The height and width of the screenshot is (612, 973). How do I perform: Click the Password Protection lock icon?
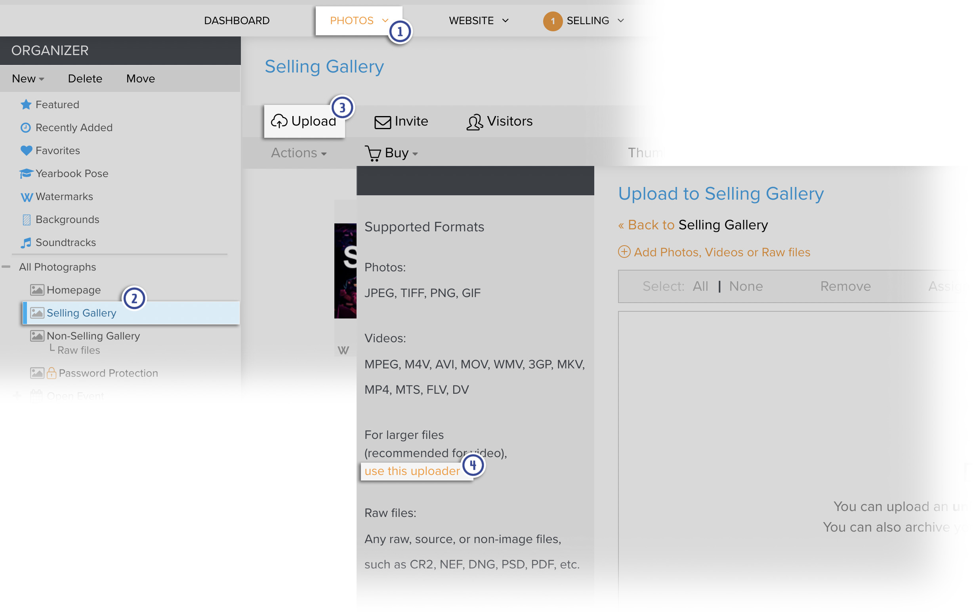[52, 373]
